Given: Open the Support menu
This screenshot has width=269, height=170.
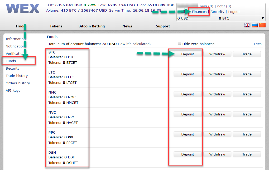Looking at the screenshot, I should click(x=163, y=26).
